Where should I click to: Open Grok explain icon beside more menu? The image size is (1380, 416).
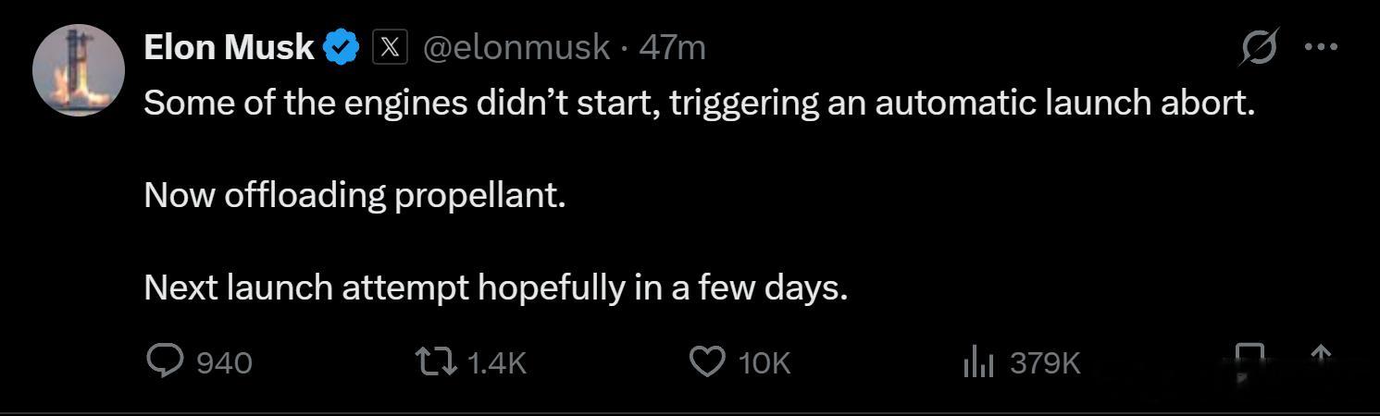(x=1259, y=47)
